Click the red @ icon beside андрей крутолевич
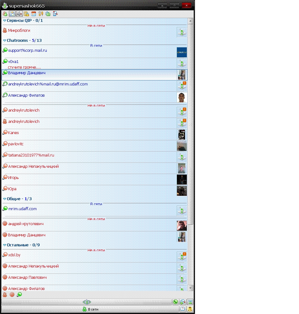 coord(5,224)
